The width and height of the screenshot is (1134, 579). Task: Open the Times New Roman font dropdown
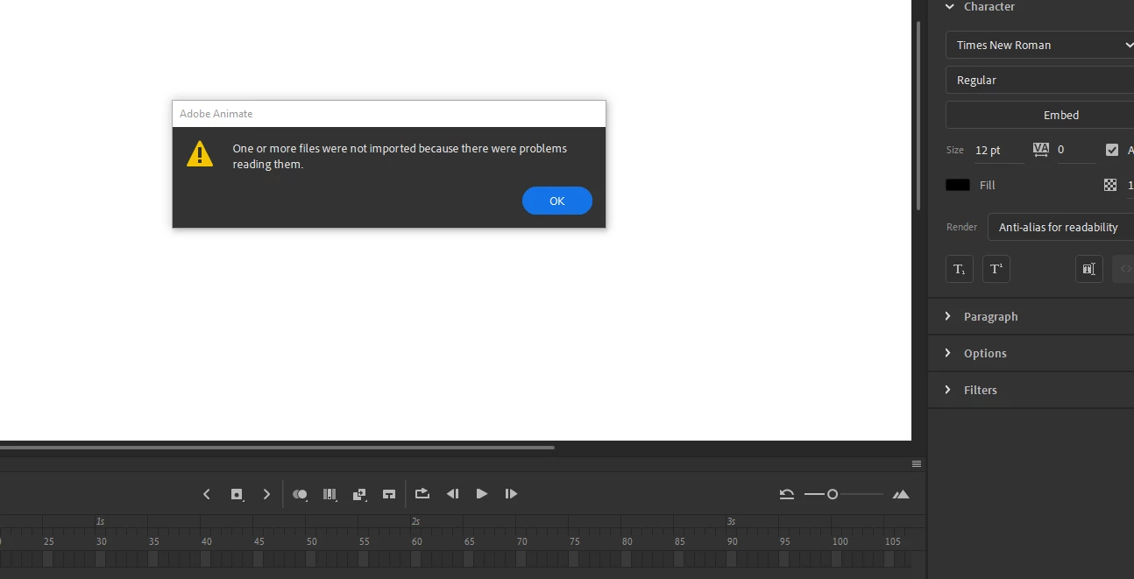click(x=1039, y=45)
